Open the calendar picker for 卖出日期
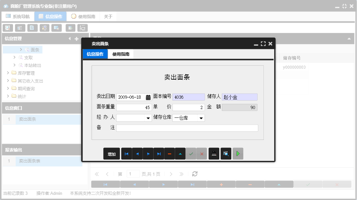The width and height of the screenshot is (357, 200). click(148, 97)
